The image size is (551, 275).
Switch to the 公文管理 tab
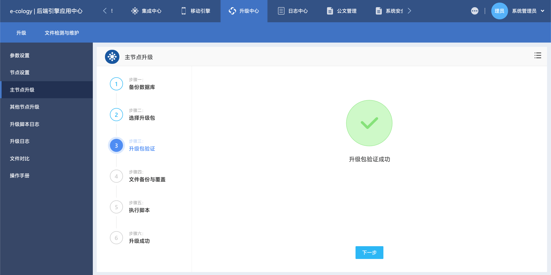tap(342, 11)
